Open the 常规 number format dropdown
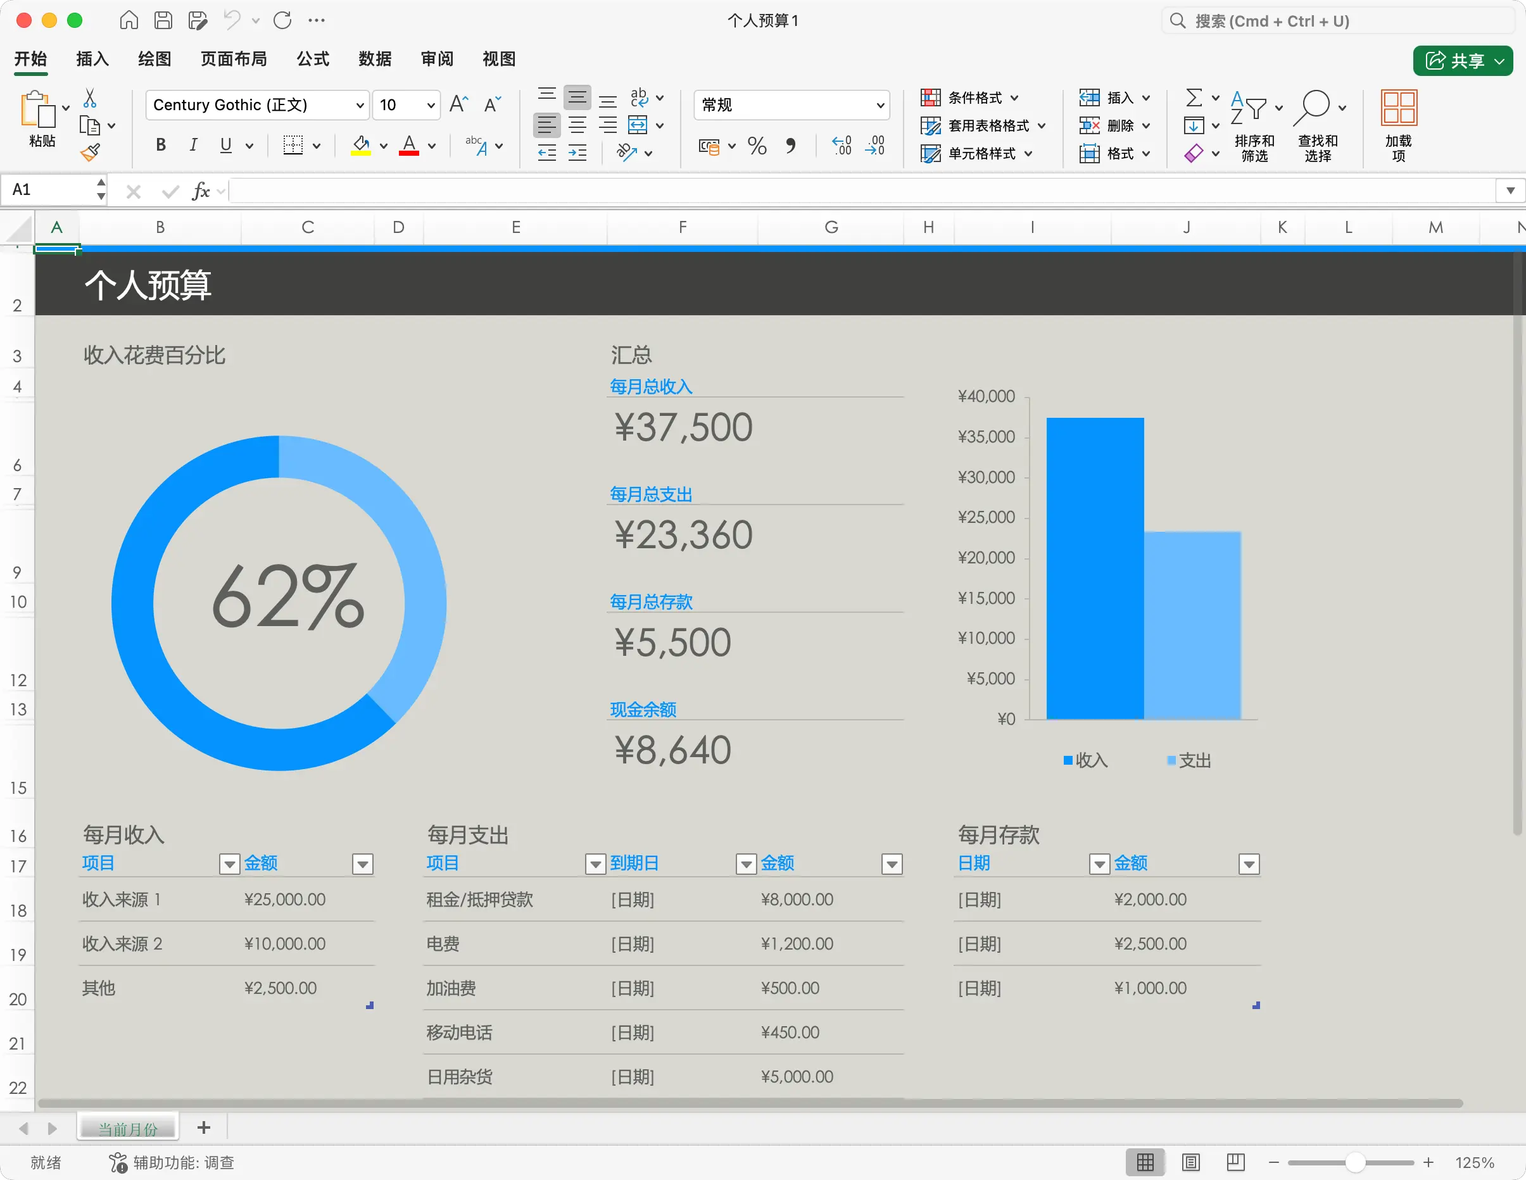This screenshot has height=1180, width=1526. pyautogui.click(x=880, y=106)
